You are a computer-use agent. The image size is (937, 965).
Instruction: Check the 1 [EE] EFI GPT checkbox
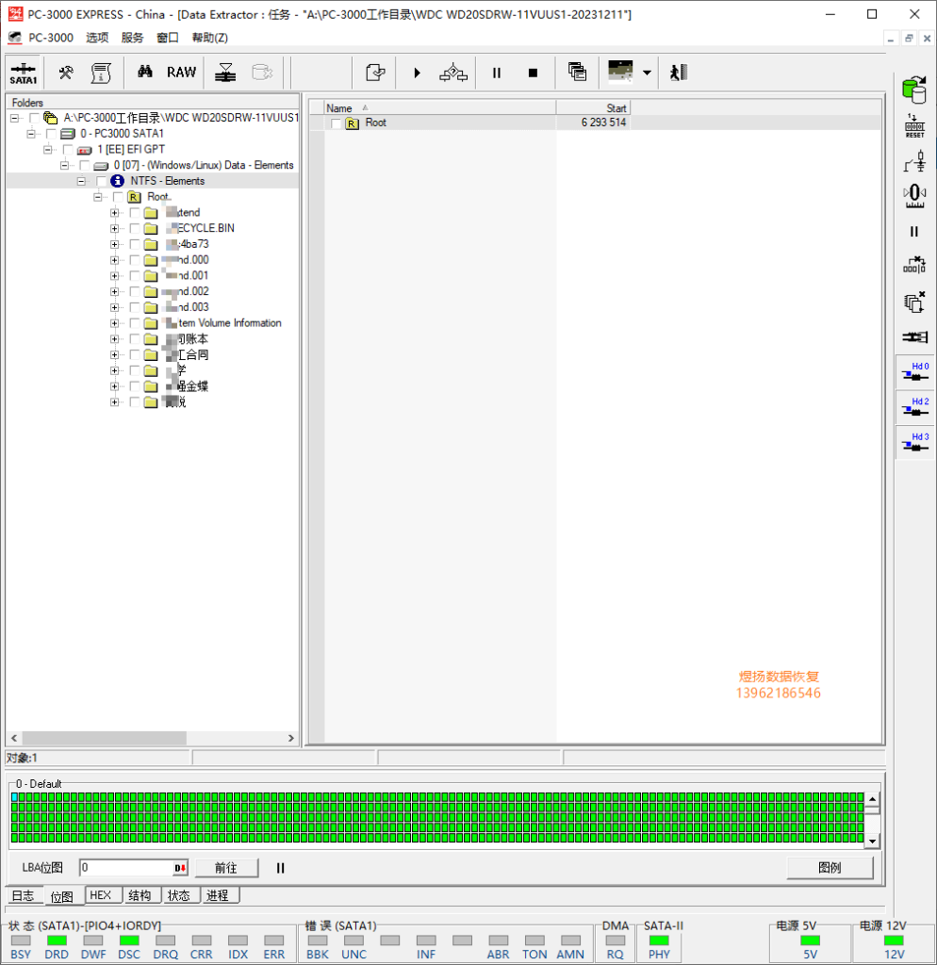[x=68, y=150]
